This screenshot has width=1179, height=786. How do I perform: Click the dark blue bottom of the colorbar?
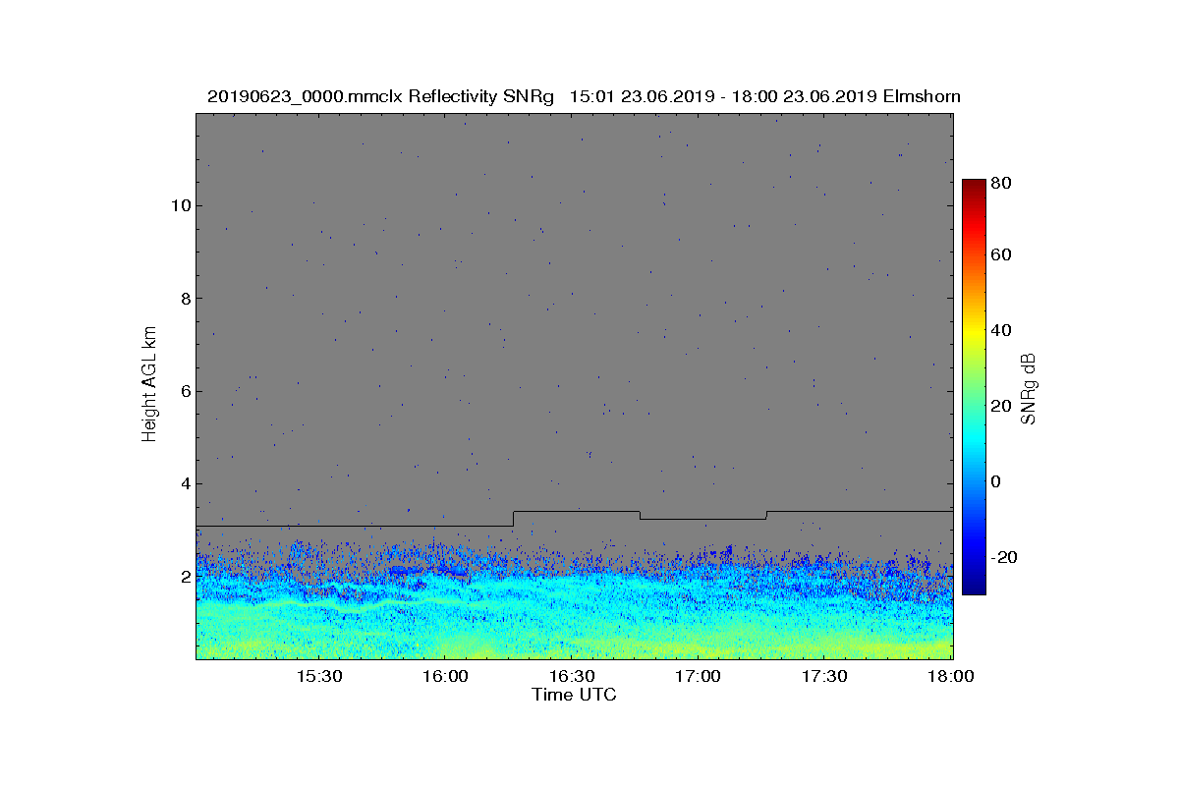pyautogui.click(x=974, y=588)
